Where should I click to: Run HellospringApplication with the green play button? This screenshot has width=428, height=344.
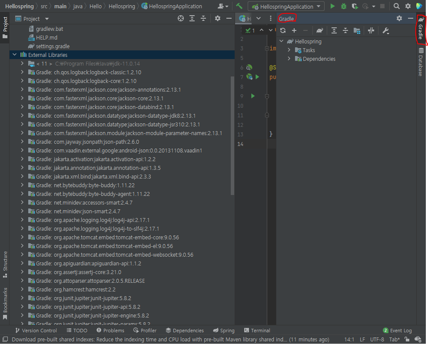(x=332, y=6)
